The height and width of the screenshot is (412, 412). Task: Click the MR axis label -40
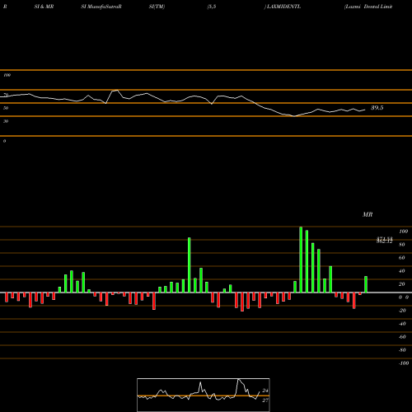click(x=402, y=324)
